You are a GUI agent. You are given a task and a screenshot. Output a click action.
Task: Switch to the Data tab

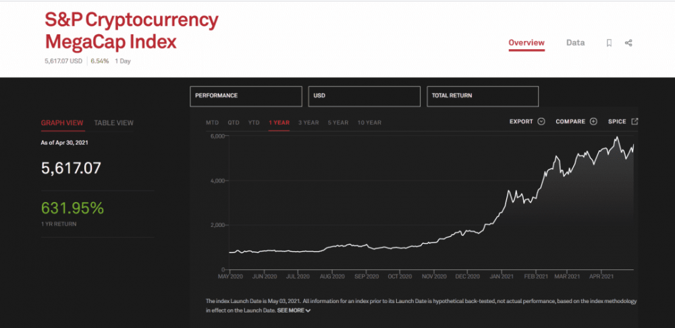pyautogui.click(x=575, y=42)
